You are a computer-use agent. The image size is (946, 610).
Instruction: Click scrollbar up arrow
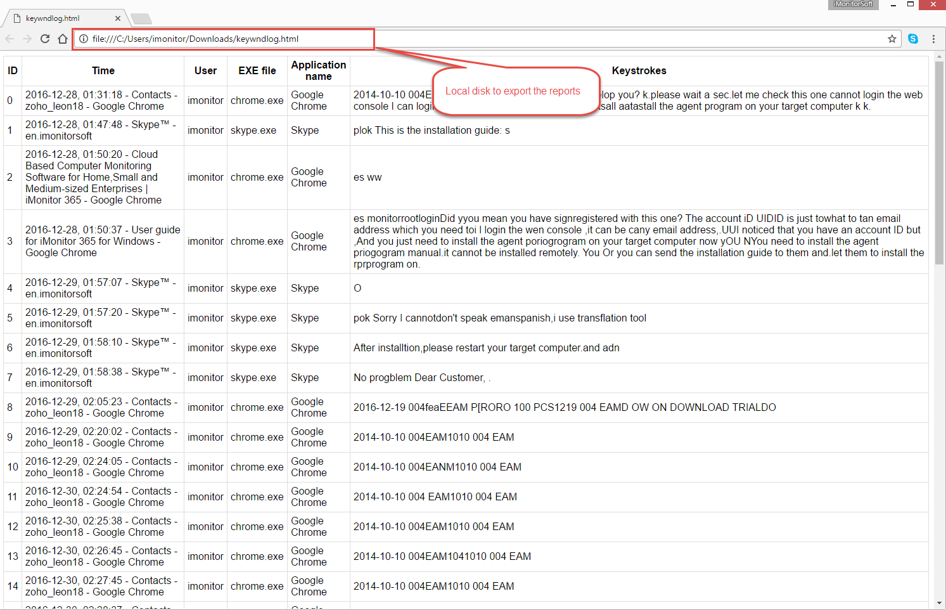click(939, 57)
